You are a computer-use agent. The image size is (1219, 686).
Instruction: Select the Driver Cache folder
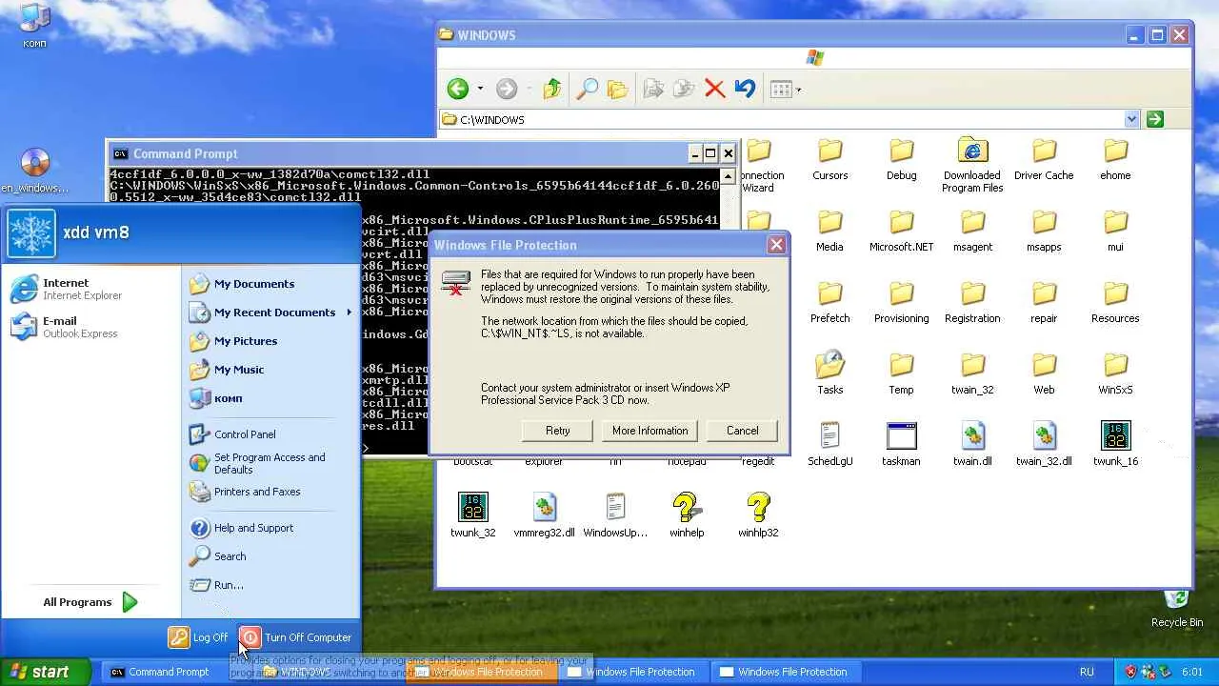tap(1044, 160)
